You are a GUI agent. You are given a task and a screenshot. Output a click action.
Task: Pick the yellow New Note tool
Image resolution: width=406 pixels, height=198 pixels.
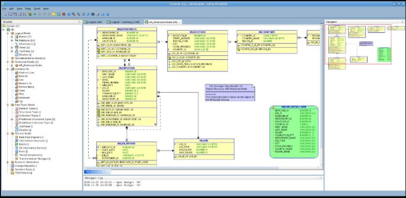pyautogui.click(x=54, y=14)
